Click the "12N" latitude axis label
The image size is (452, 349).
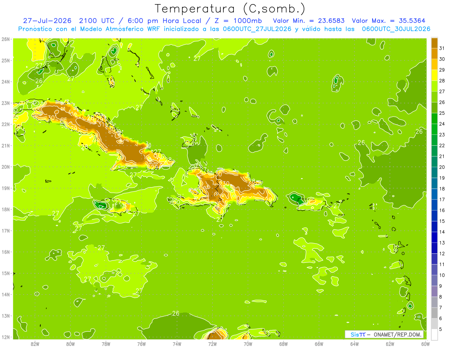[6, 337]
